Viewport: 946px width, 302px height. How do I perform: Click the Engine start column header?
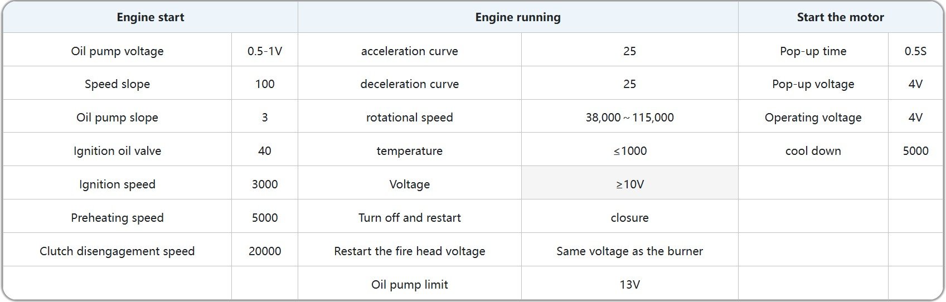pos(150,17)
